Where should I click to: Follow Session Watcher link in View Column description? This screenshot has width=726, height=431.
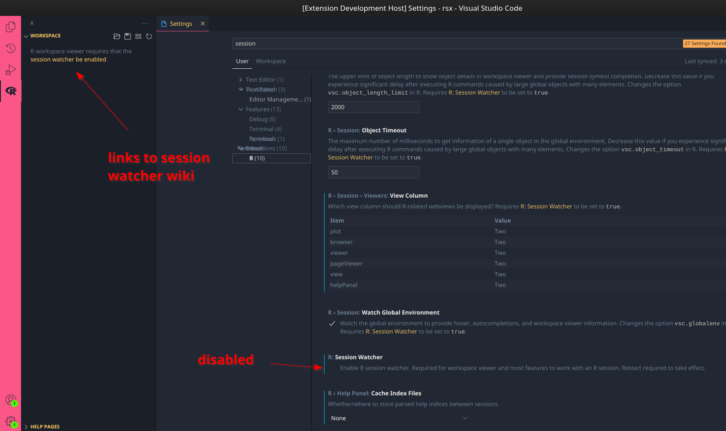coord(546,206)
